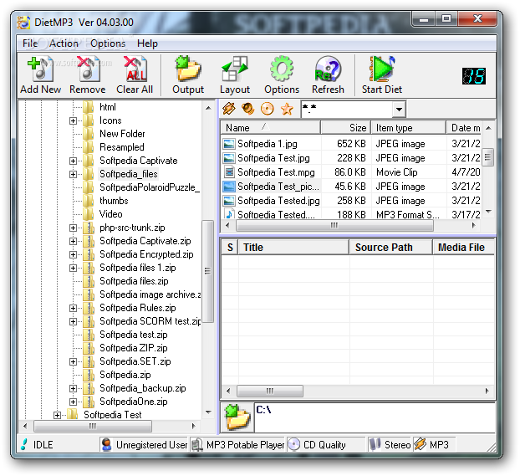Expand the Softpedia Test folder node
The image size is (520, 476).
click(57, 415)
